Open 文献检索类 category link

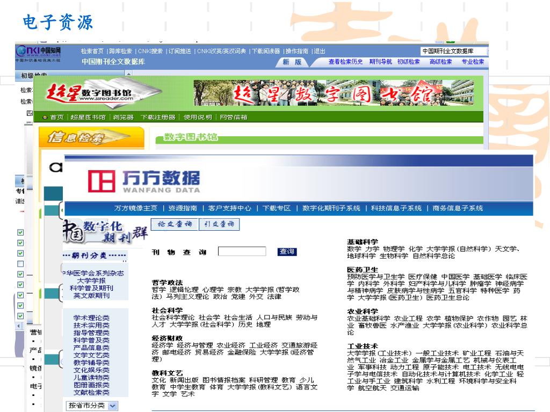(91, 393)
